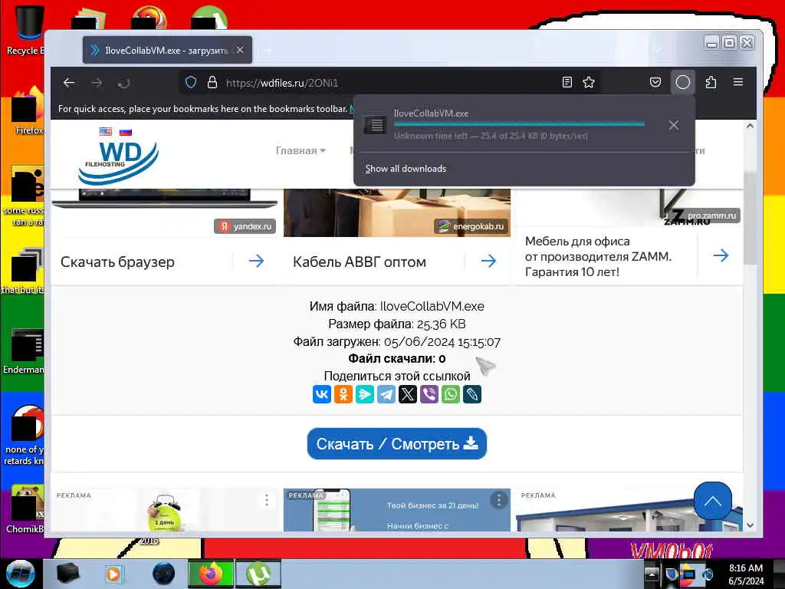Click the Скачать / Смотреть download button
This screenshot has height=589, width=785.
tap(397, 443)
